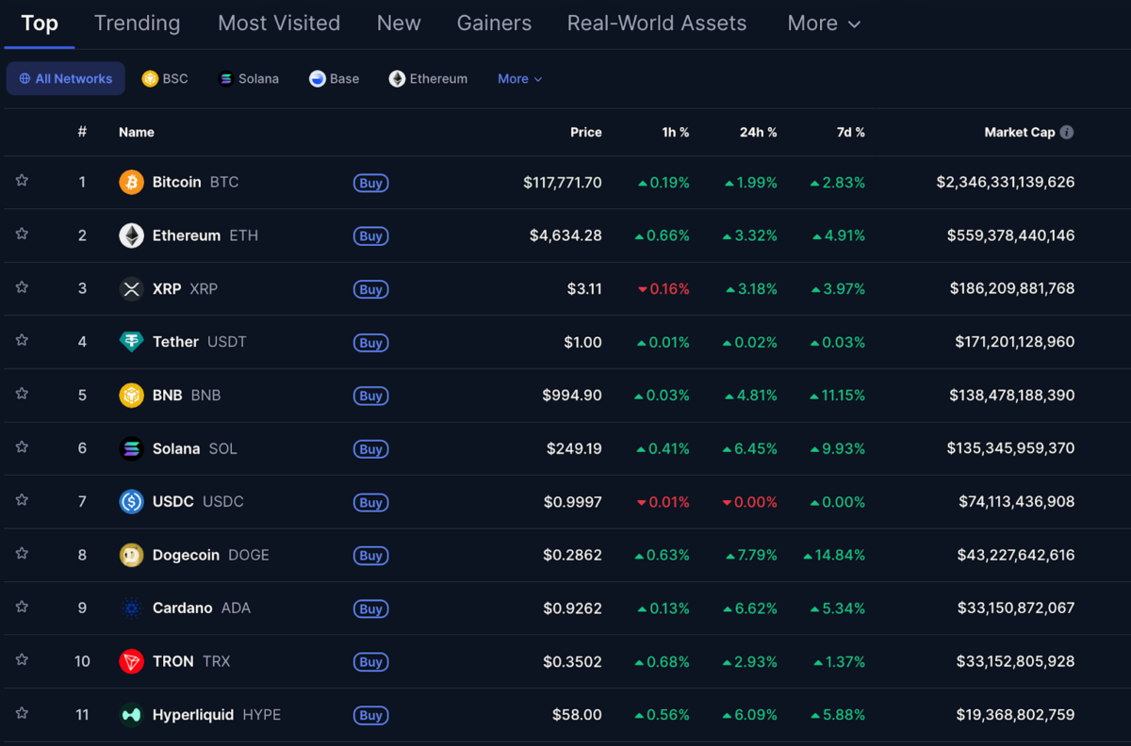Screen dimensions: 1131x746
Task: Open the Bitcoin BTC name link
Action: pyautogui.click(x=195, y=182)
